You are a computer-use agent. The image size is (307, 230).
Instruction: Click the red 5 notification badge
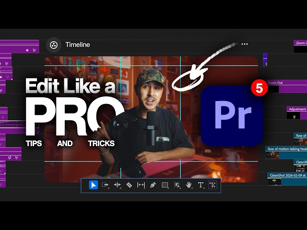point(259,88)
